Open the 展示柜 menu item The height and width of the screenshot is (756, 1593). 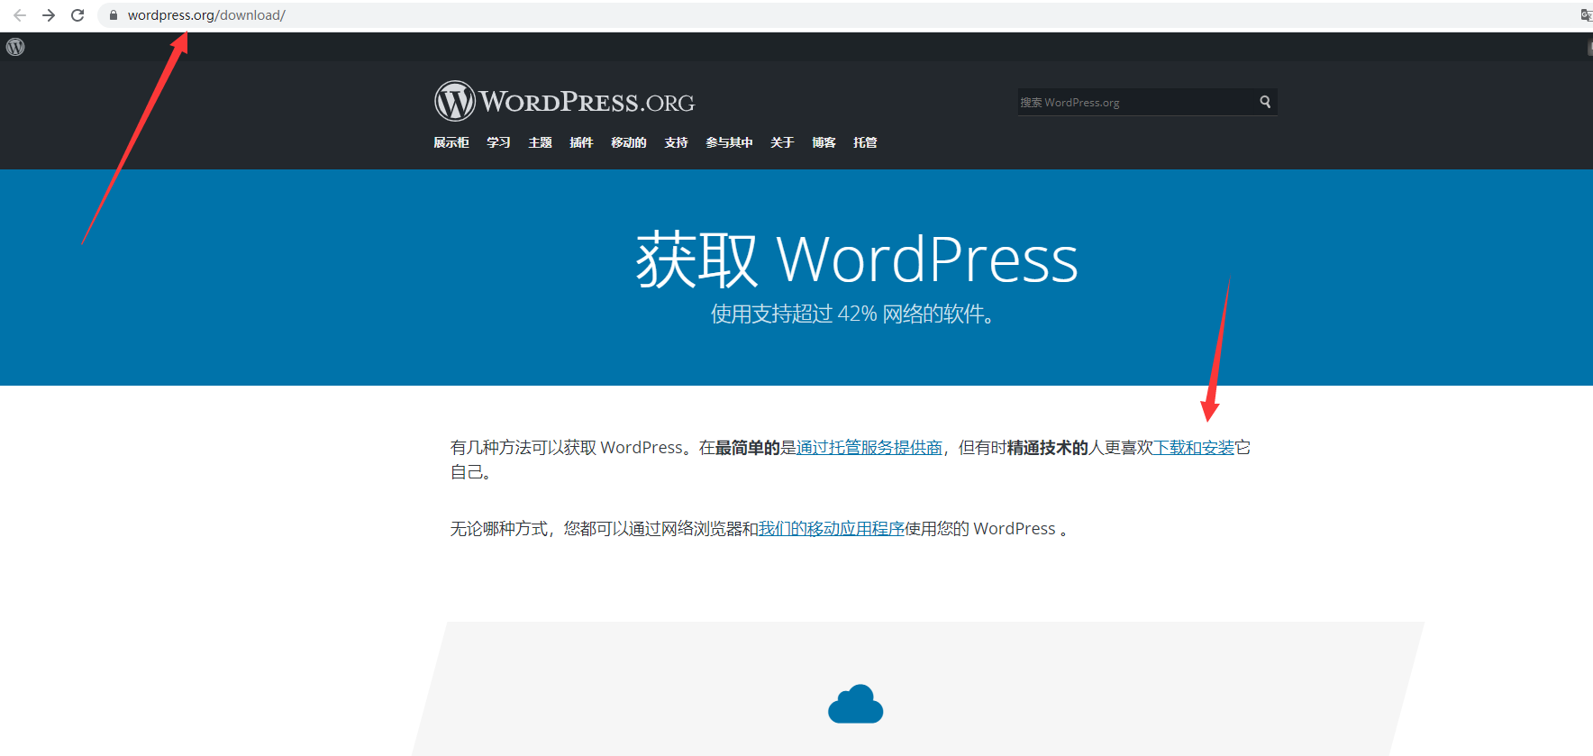(x=451, y=142)
